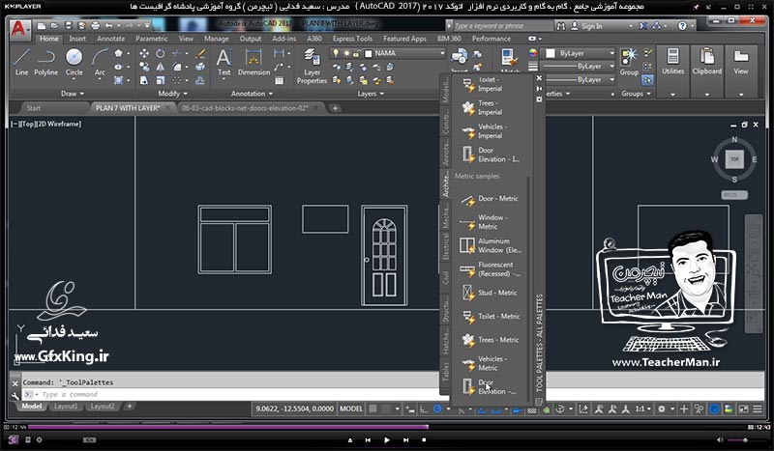Click the 2D Wireframe visual style label
This screenshot has height=451, width=774.
pos(59,125)
